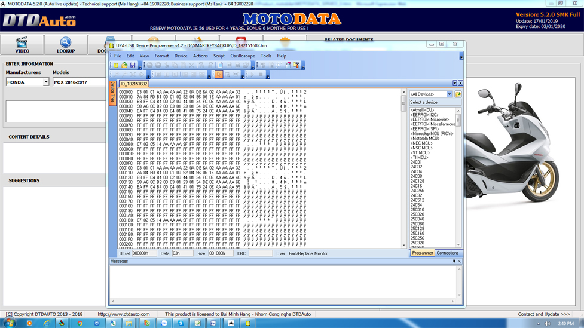The image size is (584, 328).
Task: Click the device list vertical scrollbar
Action: [x=458, y=177]
